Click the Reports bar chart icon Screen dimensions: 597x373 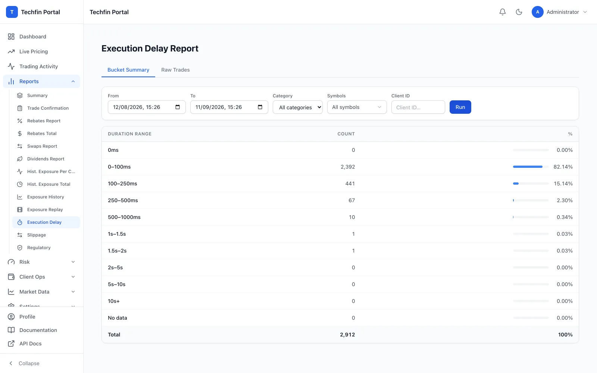11,81
